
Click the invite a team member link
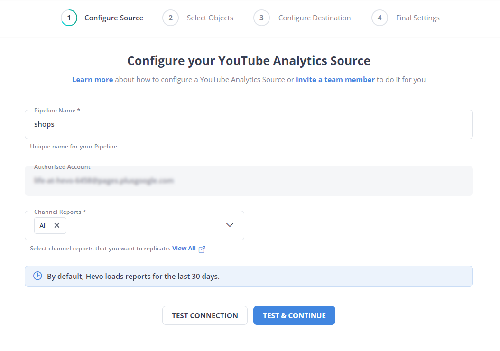pos(335,79)
